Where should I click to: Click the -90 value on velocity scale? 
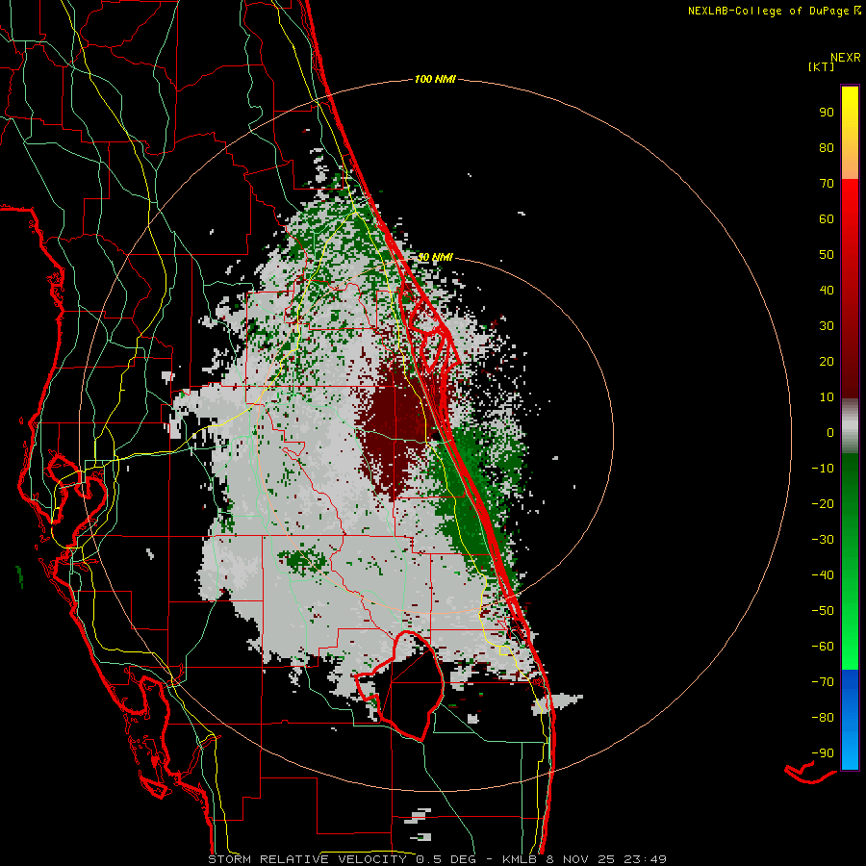[x=823, y=753]
